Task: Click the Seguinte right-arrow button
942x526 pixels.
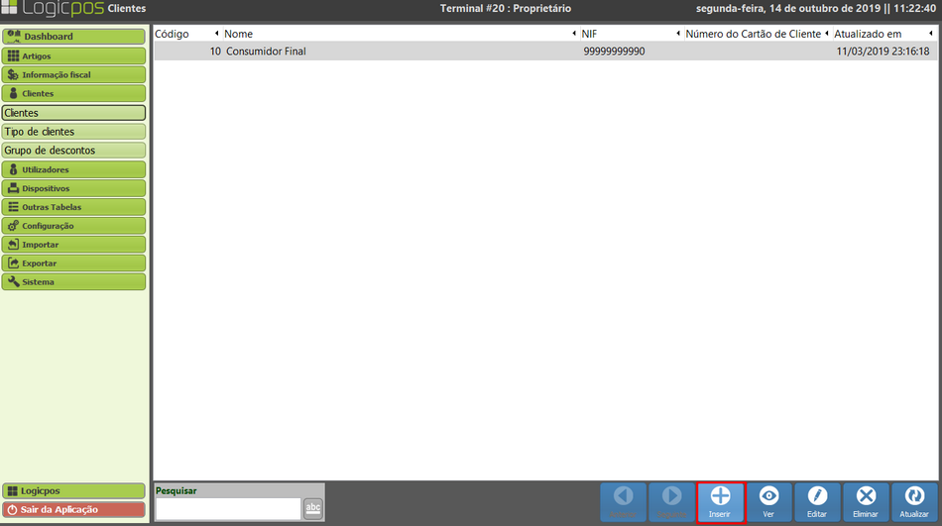Action: pyautogui.click(x=672, y=501)
